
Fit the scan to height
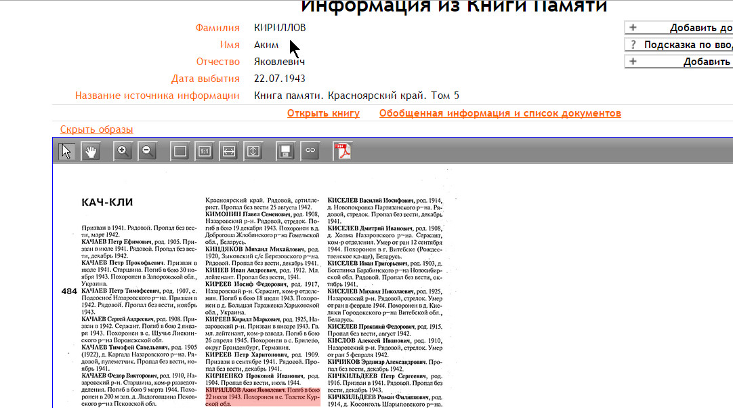tap(252, 151)
